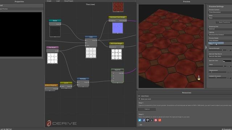Click the Append node output port
Screen dimensions: 232x130
pos(123,73)
